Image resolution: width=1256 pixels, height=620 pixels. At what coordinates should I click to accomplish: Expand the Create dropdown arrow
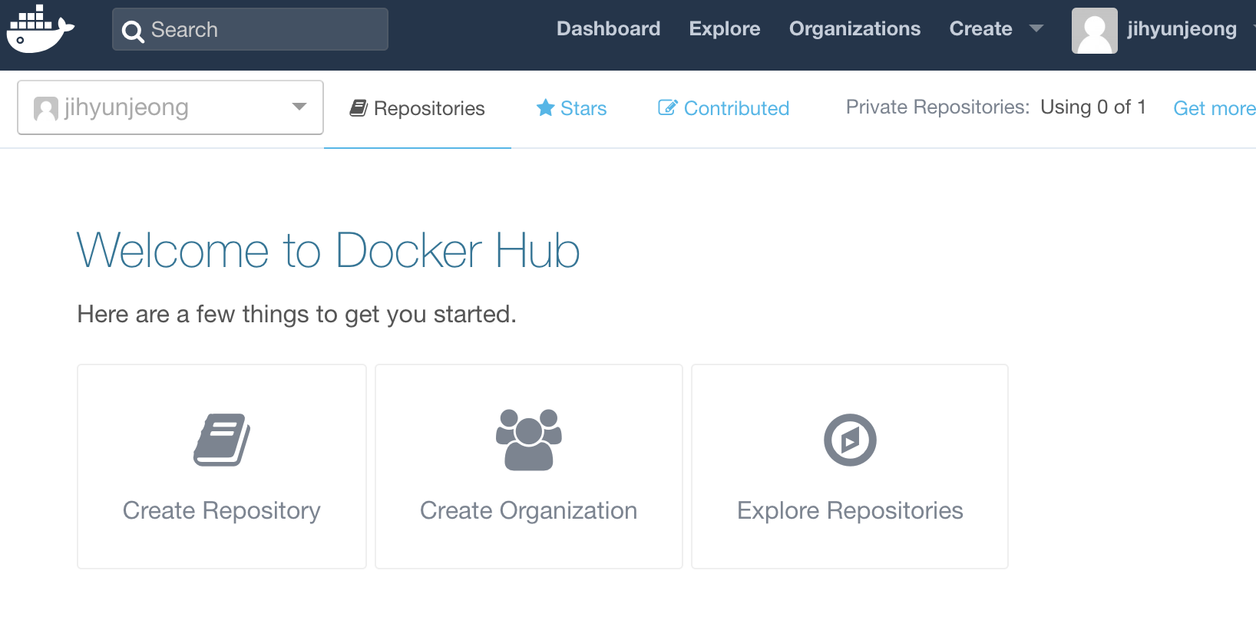(1036, 28)
